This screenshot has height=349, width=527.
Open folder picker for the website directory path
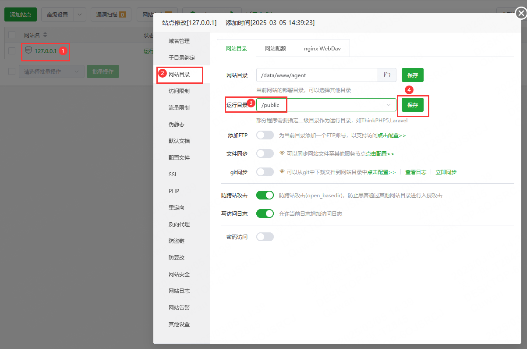tap(387, 75)
